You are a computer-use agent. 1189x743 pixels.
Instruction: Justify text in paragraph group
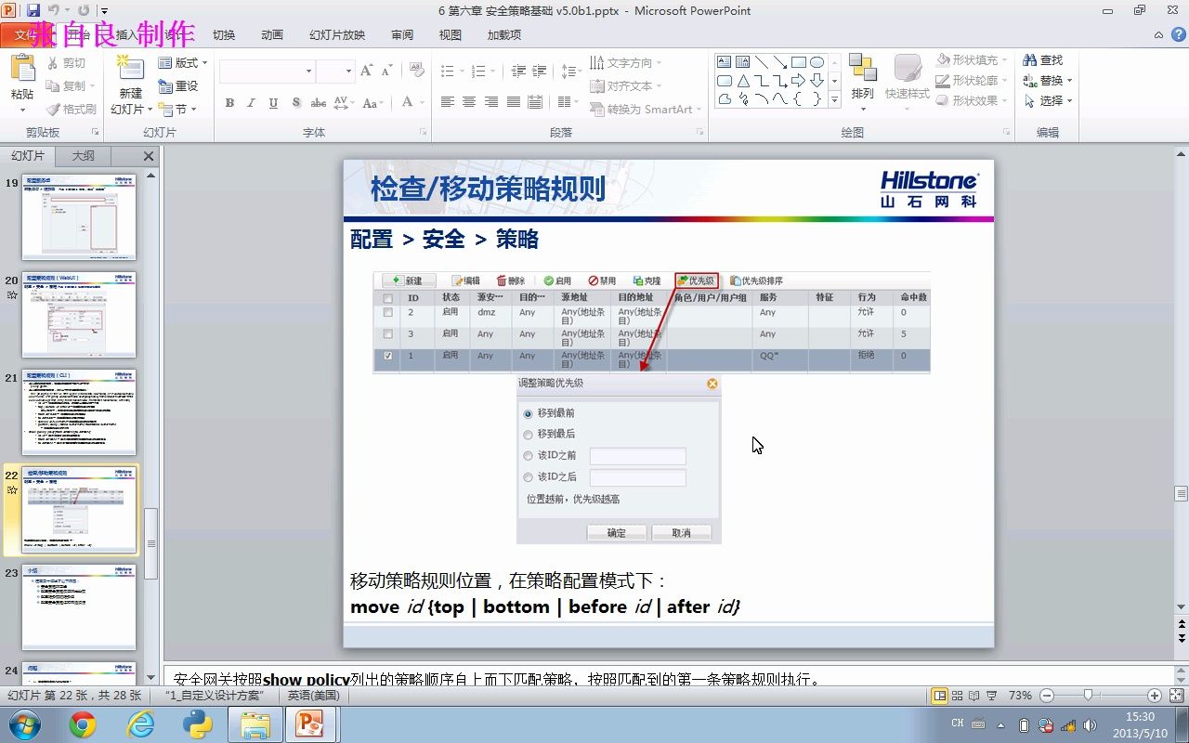click(x=512, y=102)
